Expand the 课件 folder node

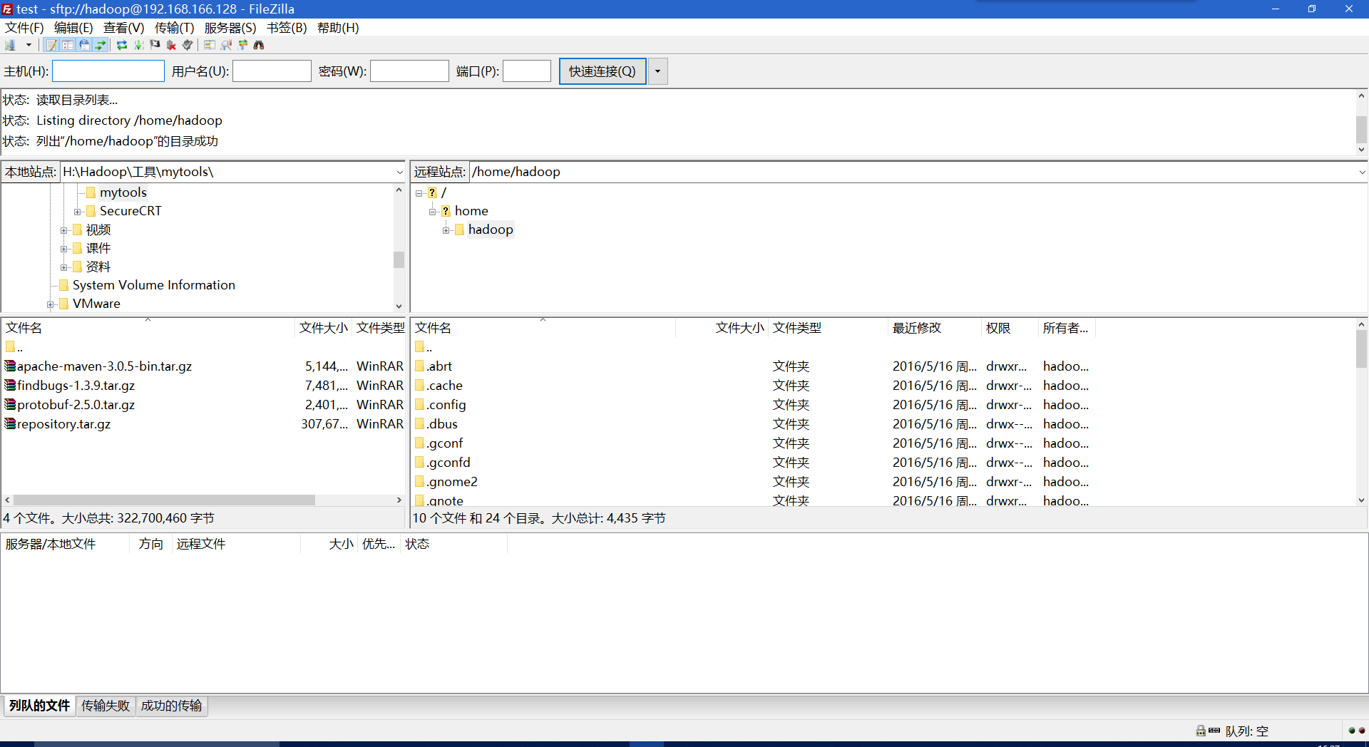tap(64, 249)
